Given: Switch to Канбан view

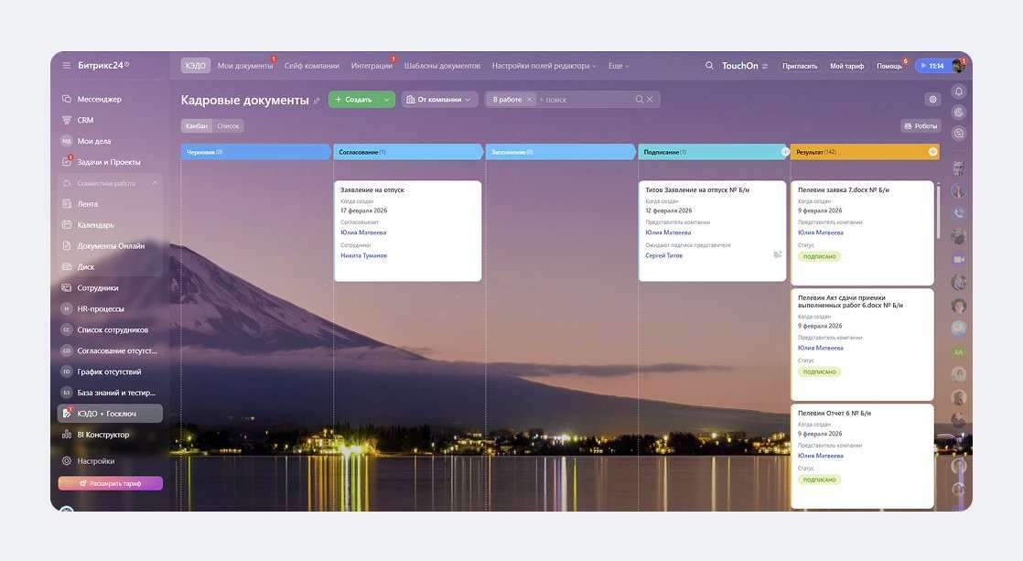Looking at the screenshot, I should pyautogui.click(x=197, y=126).
